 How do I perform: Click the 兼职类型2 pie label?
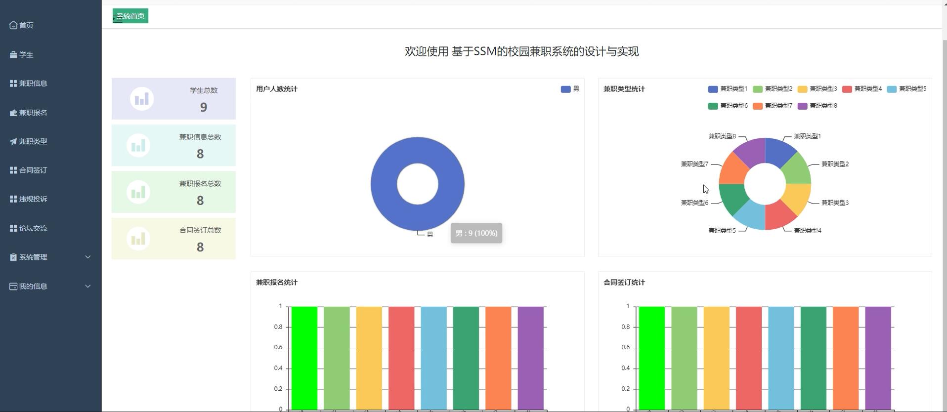click(x=835, y=164)
